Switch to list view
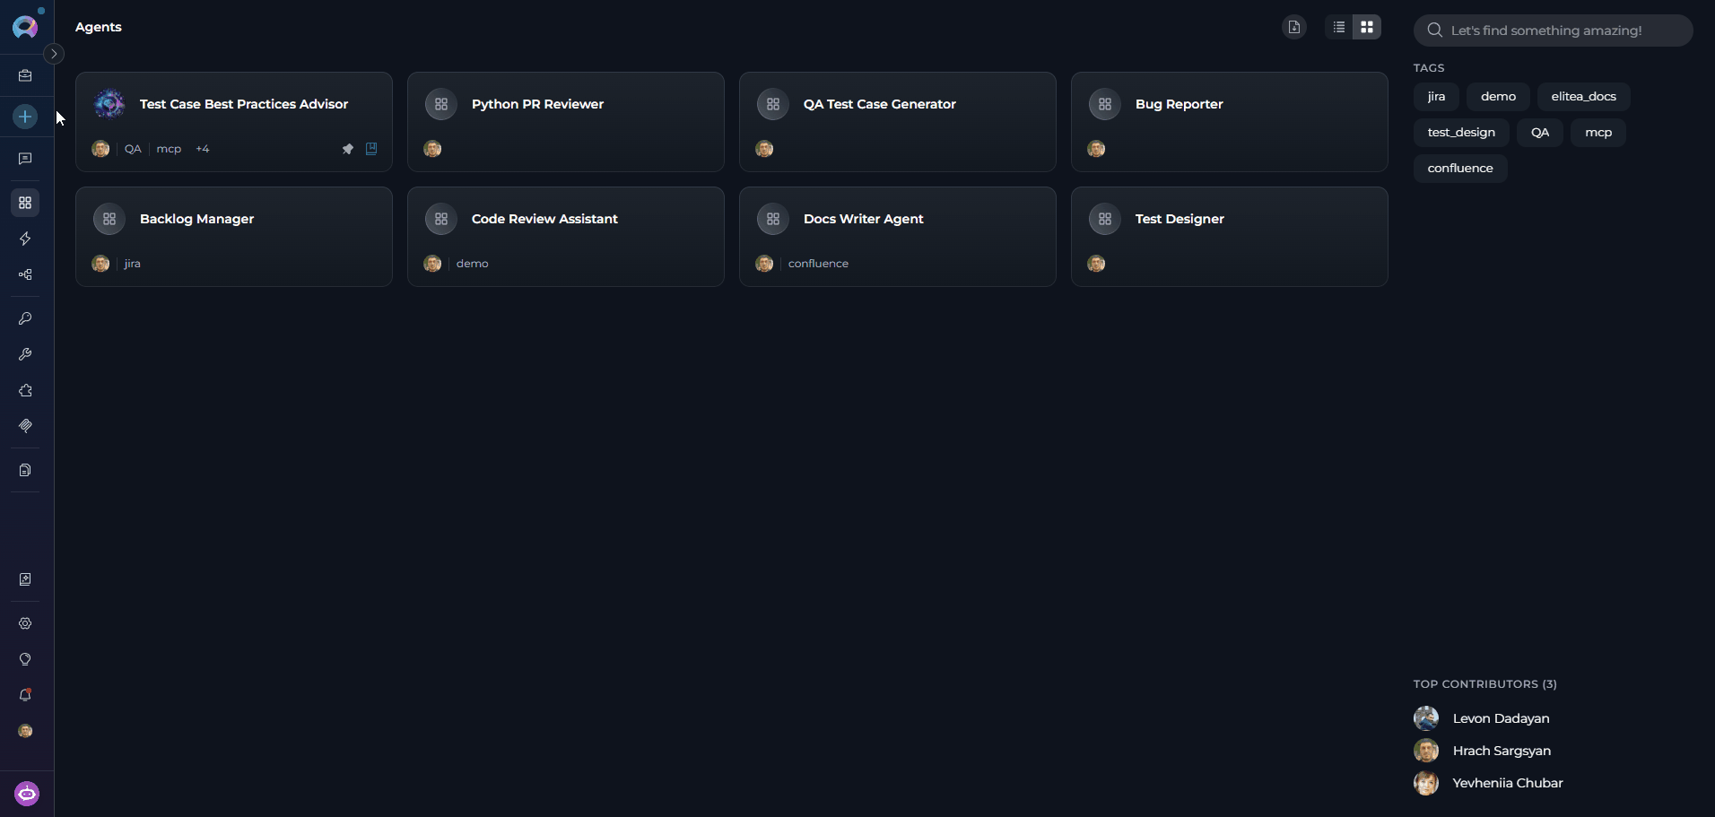The height and width of the screenshot is (817, 1715). pos(1339,27)
